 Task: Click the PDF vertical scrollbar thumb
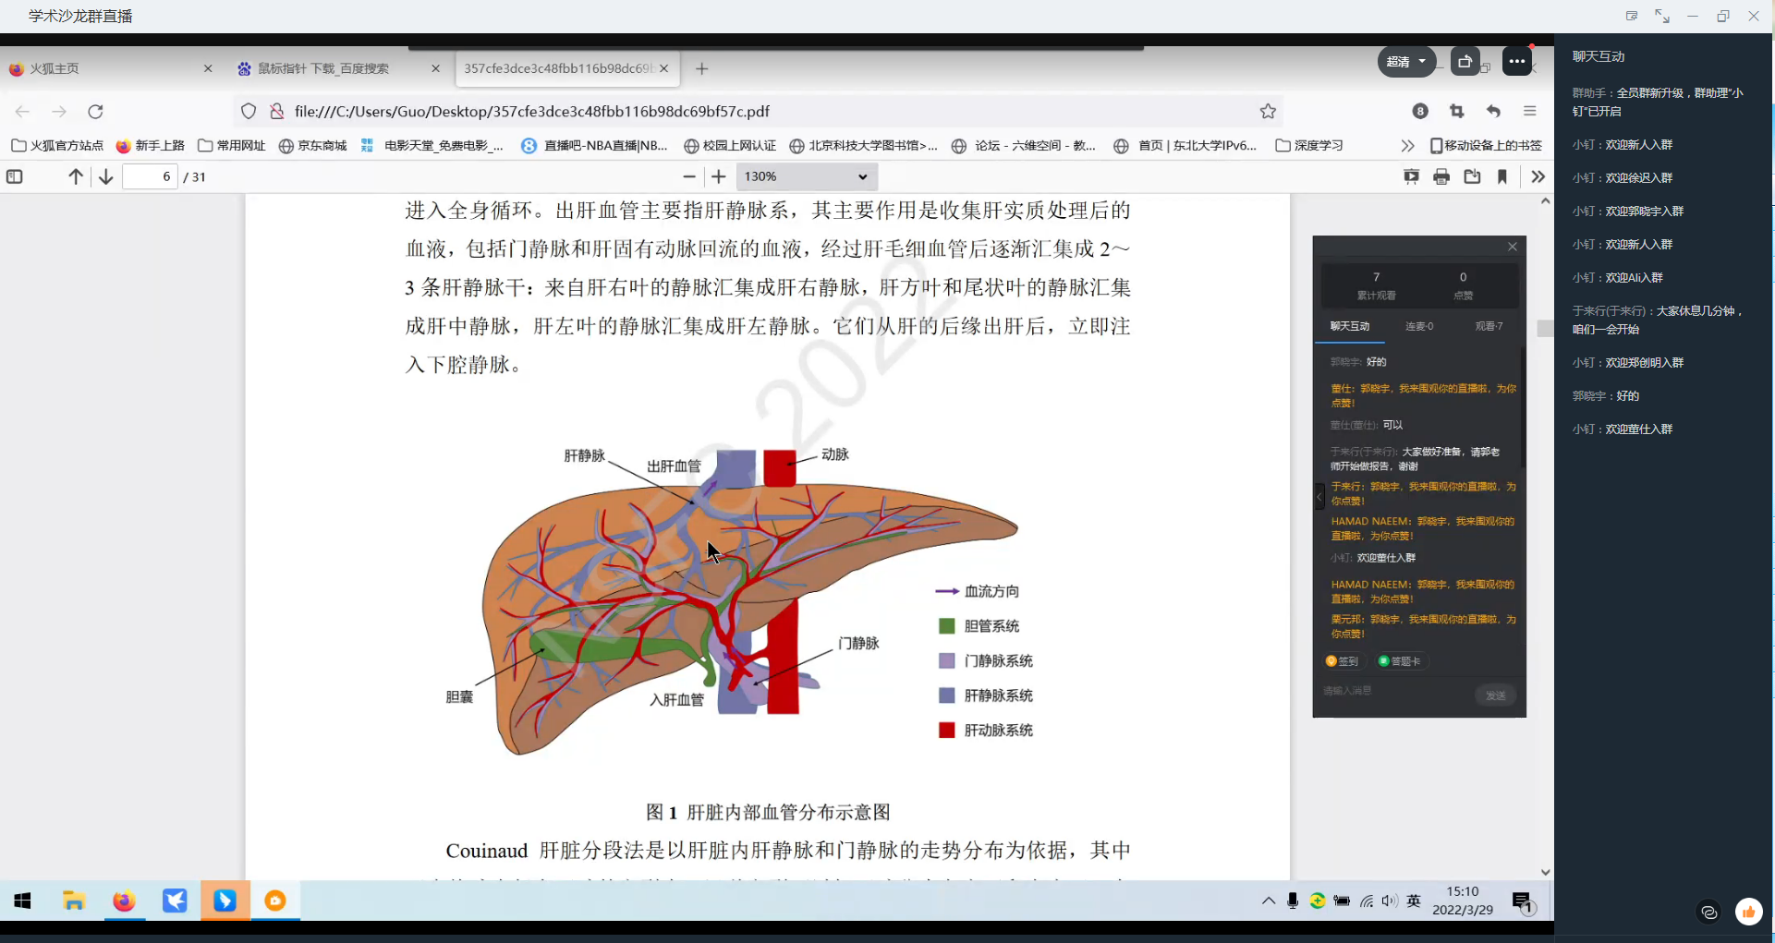click(1545, 329)
